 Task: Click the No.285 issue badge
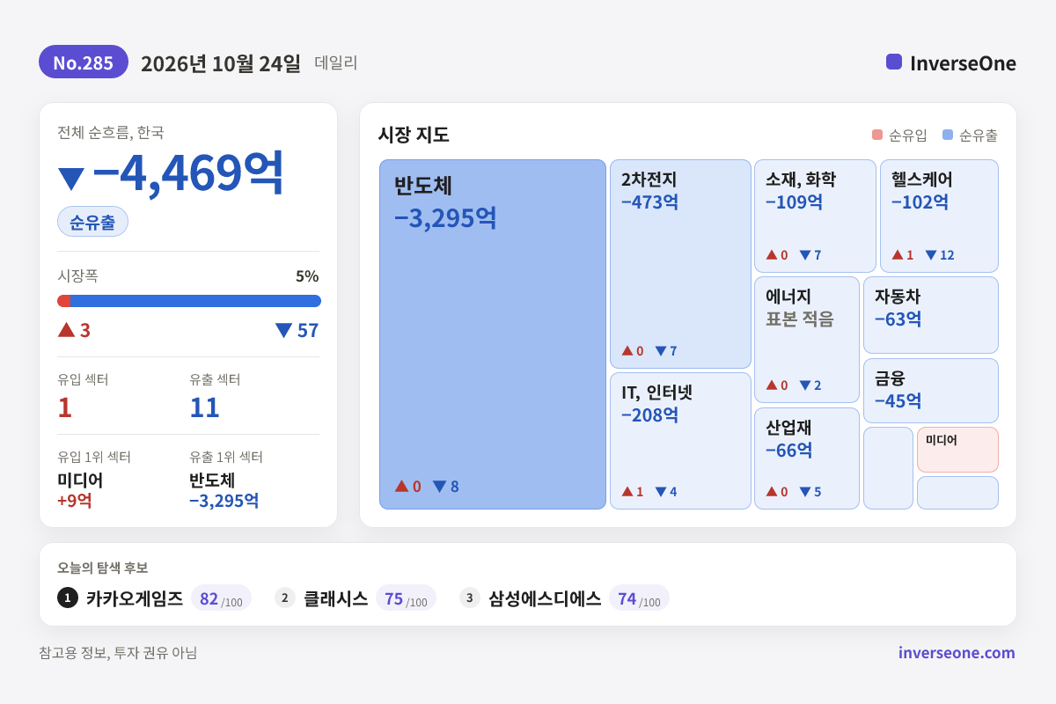click(84, 62)
